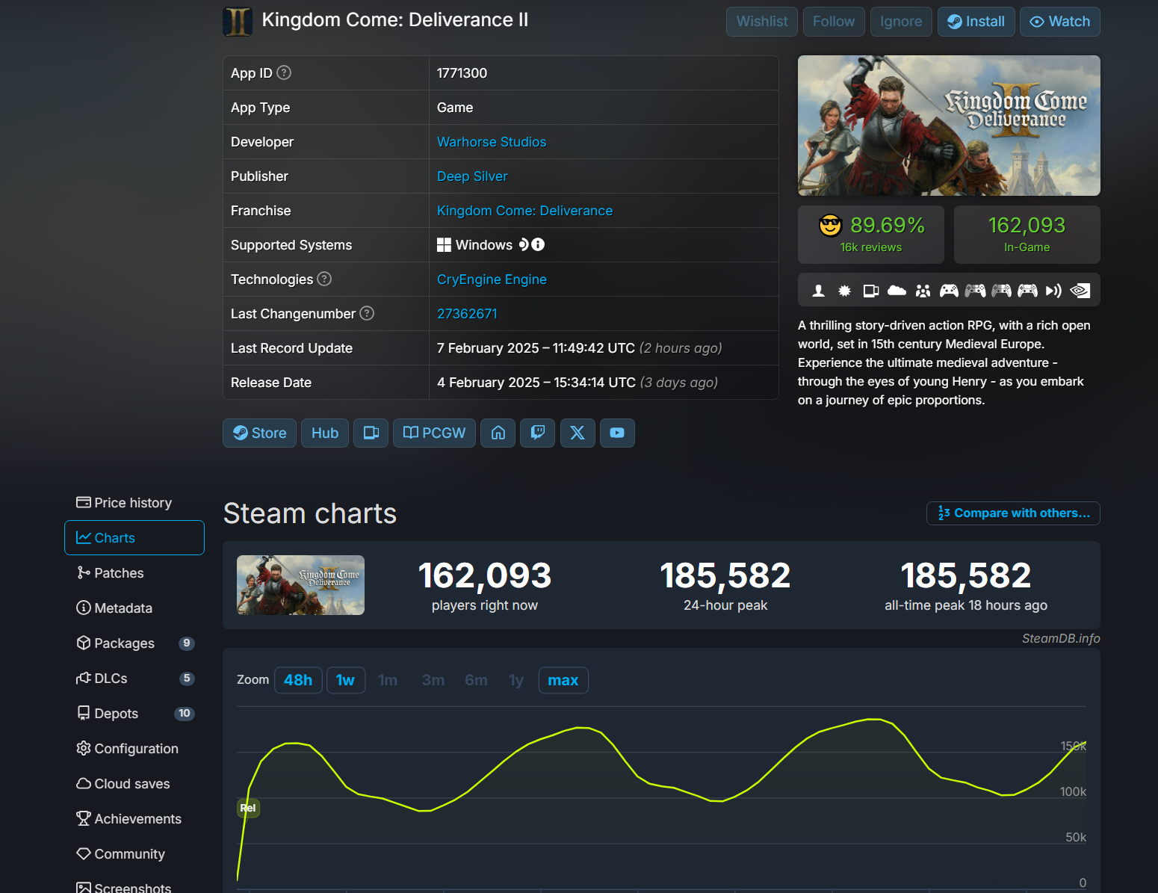Set chart zoom to 1w
This screenshot has height=893, width=1158.
click(x=345, y=680)
